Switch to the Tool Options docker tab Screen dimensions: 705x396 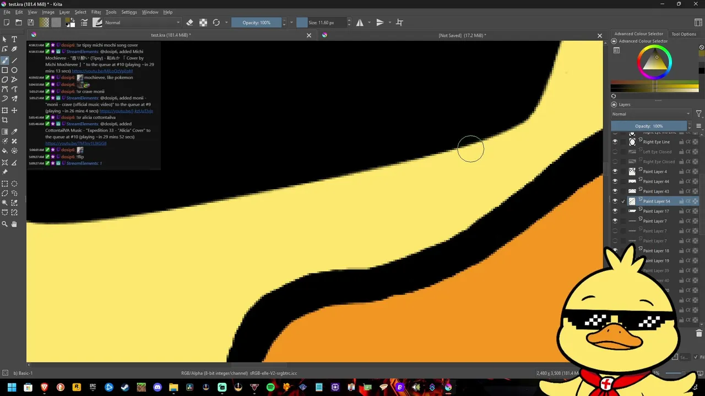point(684,34)
